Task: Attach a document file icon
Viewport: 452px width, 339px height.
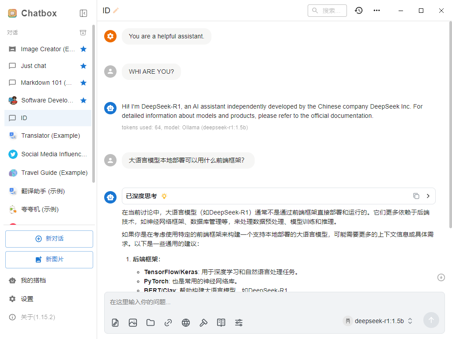Action: (x=115, y=323)
